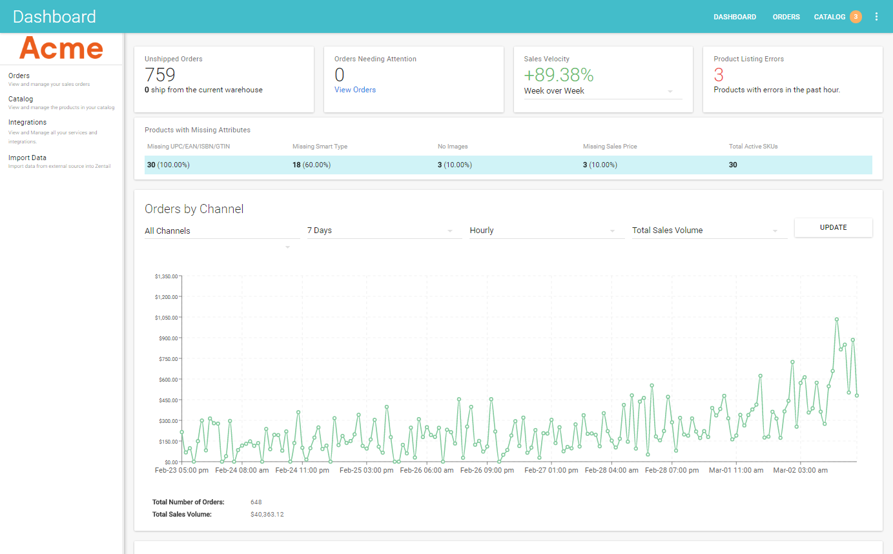Click the Missing UPC value 30 (100.00%)
This screenshot has width=893, height=554.
169,165
